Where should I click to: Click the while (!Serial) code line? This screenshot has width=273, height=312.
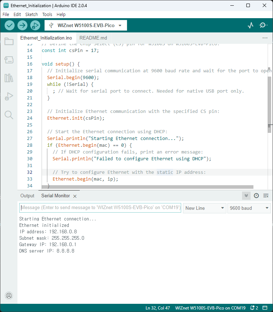[x=70, y=84]
